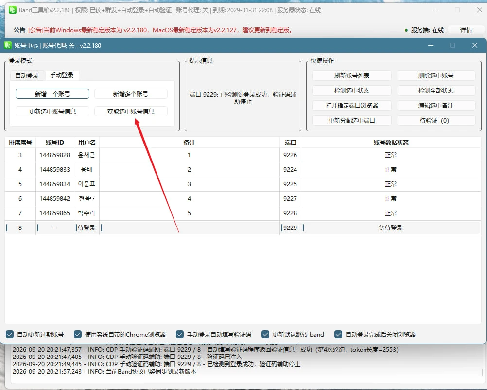
Task: Click port 9224 cell
Action: [x=290, y=170]
